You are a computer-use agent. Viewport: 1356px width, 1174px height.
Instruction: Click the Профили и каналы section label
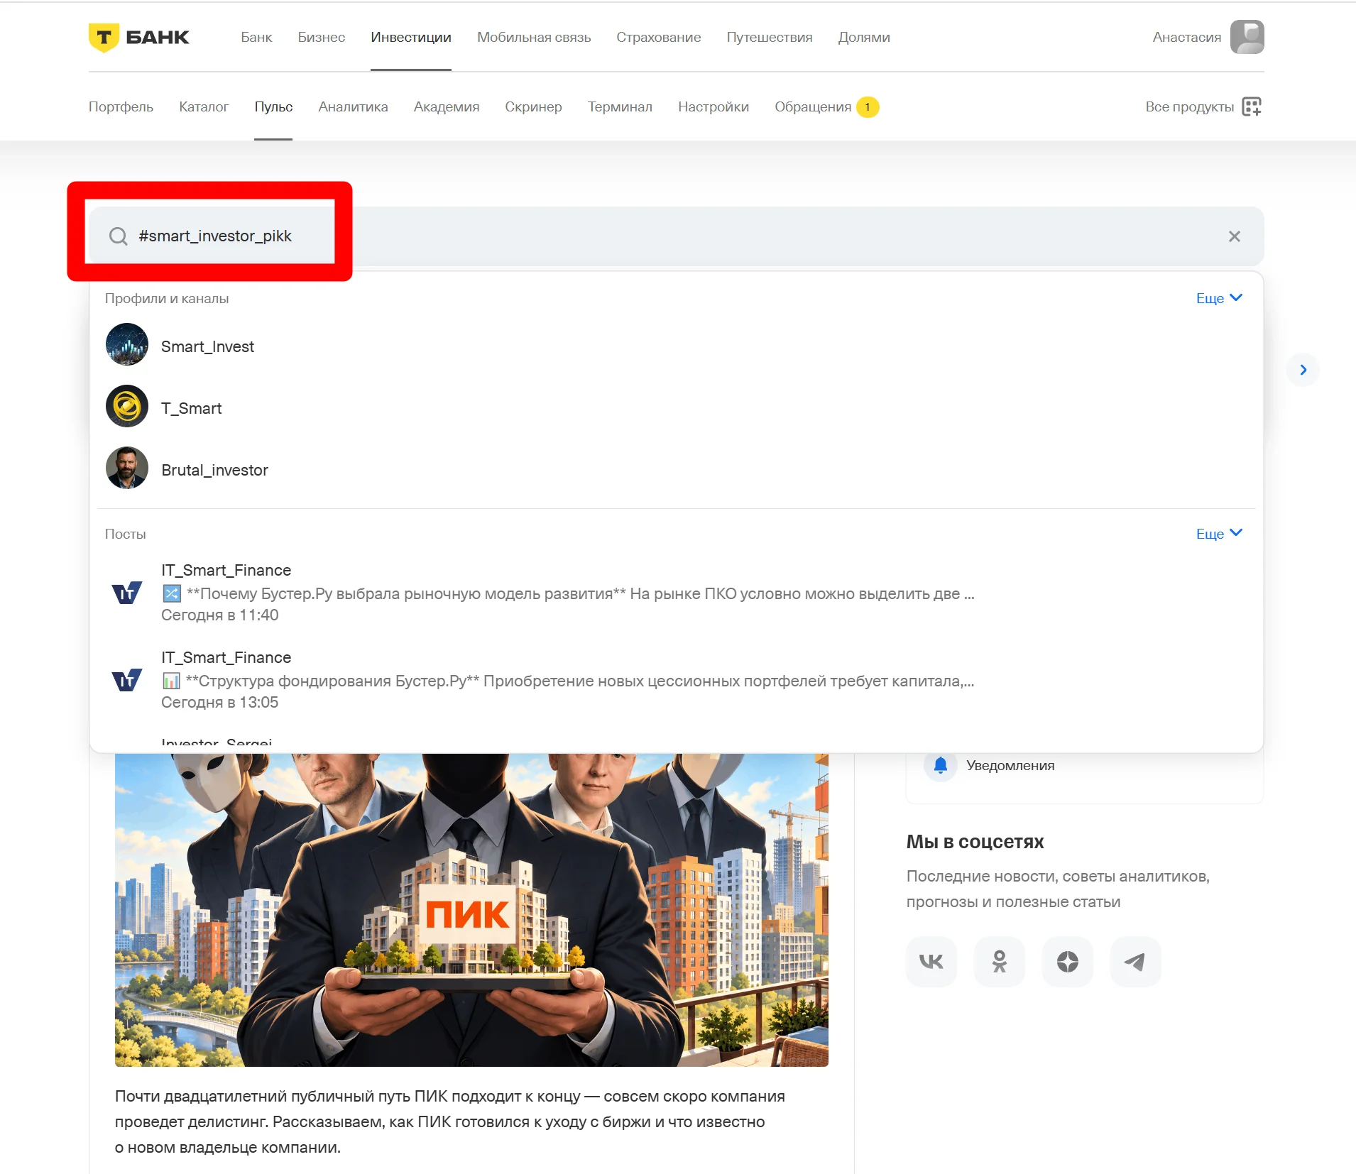pos(167,298)
